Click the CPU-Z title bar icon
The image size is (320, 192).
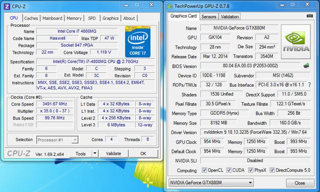(x=6, y=6)
